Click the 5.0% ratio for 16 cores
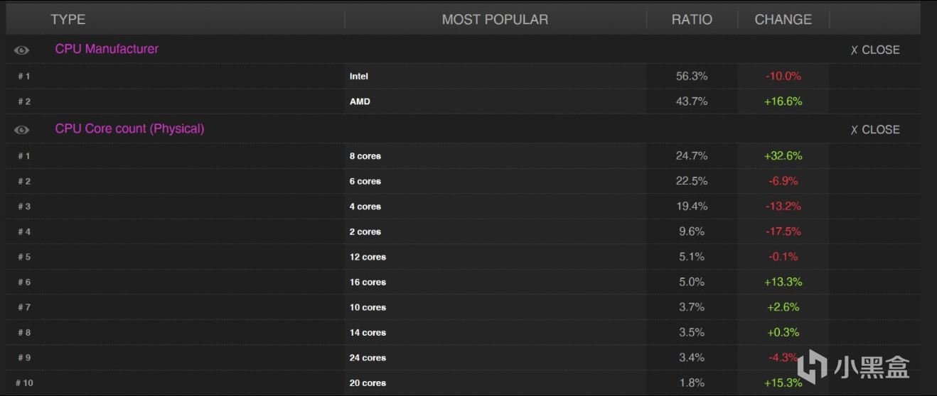Image resolution: width=937 pixels, height=396 pixels. pyautogui.click(x=692, y=282)
